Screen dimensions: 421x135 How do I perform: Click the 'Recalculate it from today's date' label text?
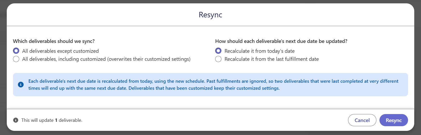tap(260, 51)
